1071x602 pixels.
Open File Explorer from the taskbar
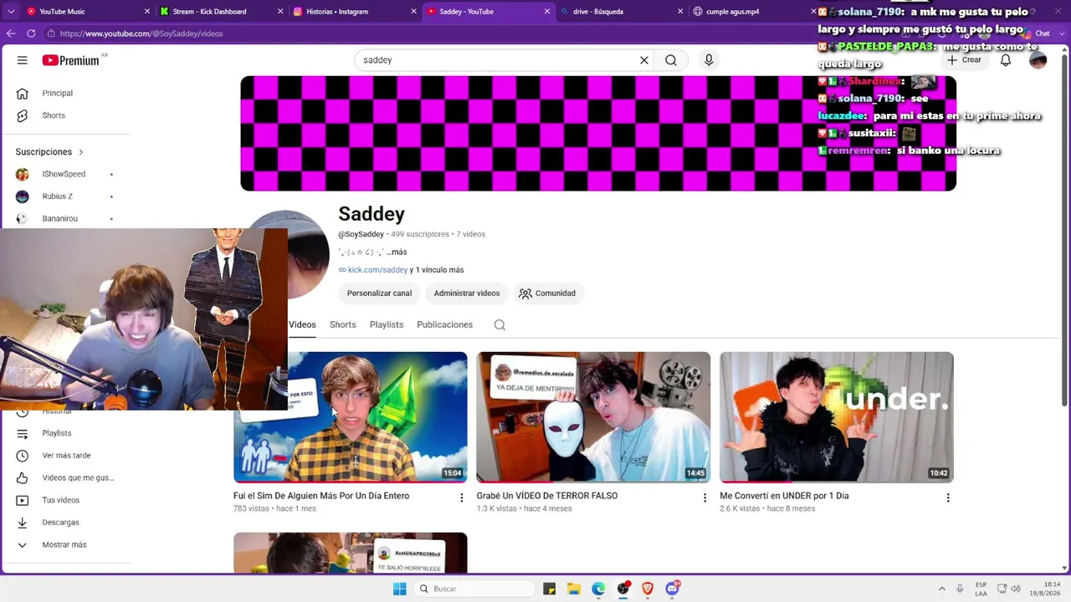tap(574, 589)
